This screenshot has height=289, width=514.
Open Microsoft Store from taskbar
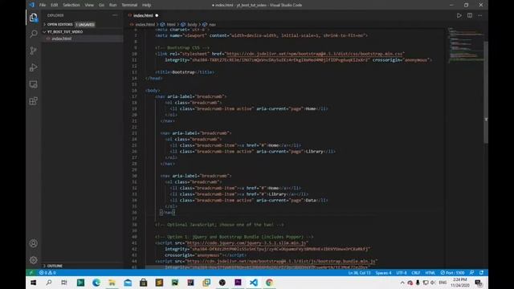click(x=143, y=283)
